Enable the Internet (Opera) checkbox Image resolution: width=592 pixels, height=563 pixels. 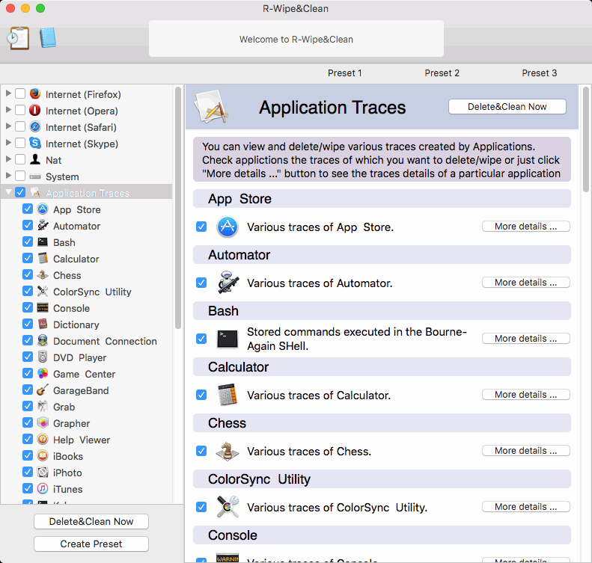coord(20,111)
